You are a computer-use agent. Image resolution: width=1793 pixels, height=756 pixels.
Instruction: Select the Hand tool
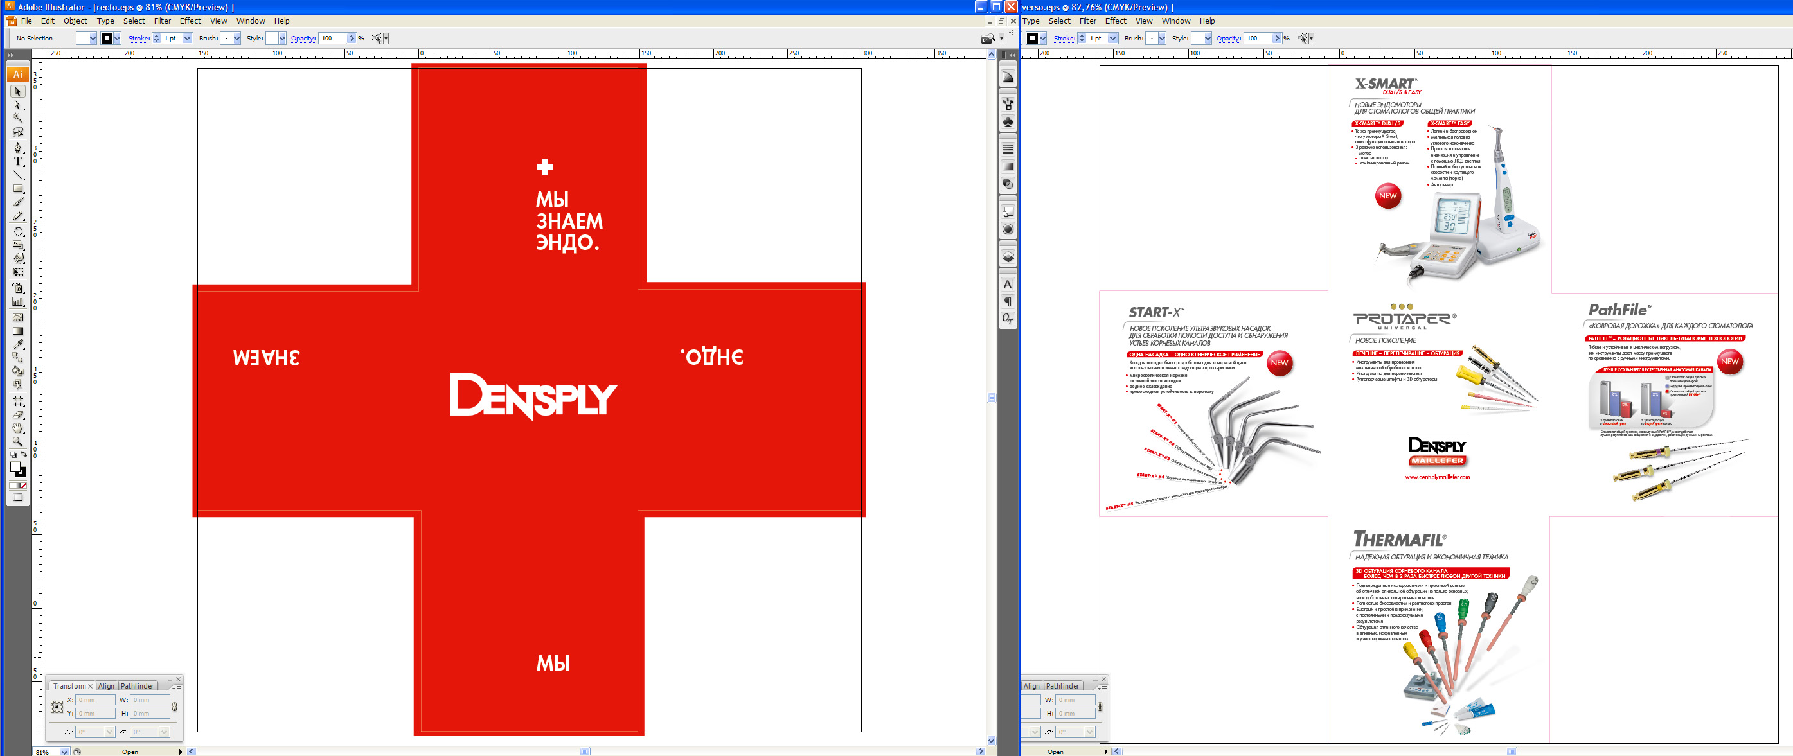[18, 428]
